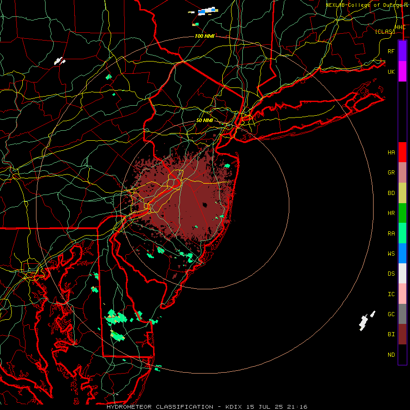Click the magenta UK legend swatch
This screenshot has width=410, height=410.
tap(402, 72)
